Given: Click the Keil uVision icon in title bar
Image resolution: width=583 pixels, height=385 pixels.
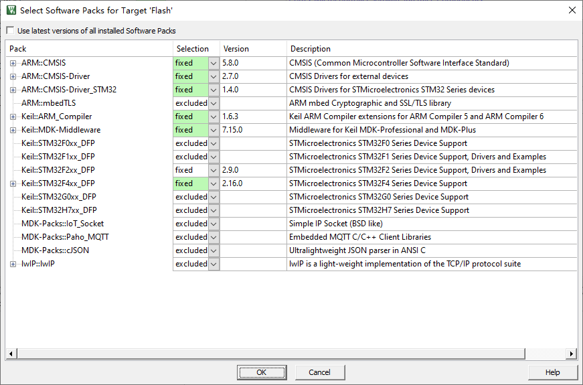Looking at the screenshot, I should 11,10.
